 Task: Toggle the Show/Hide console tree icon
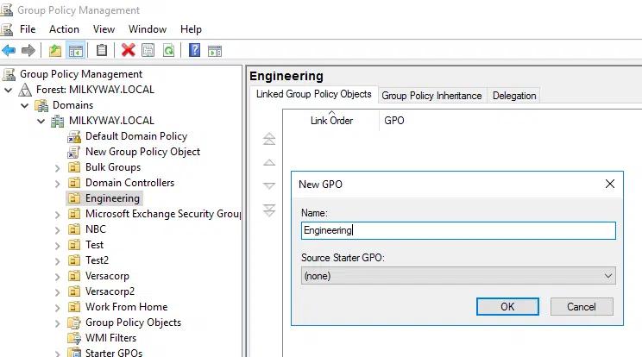point(76,51)
